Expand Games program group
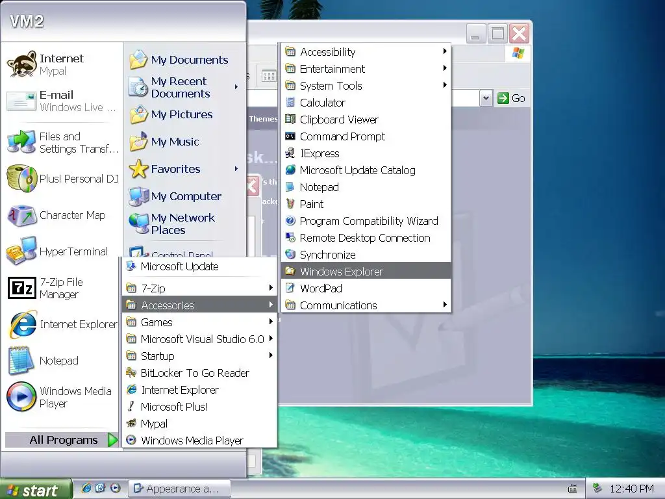Screen dimensions: 665x499 (x=199, y=322)
